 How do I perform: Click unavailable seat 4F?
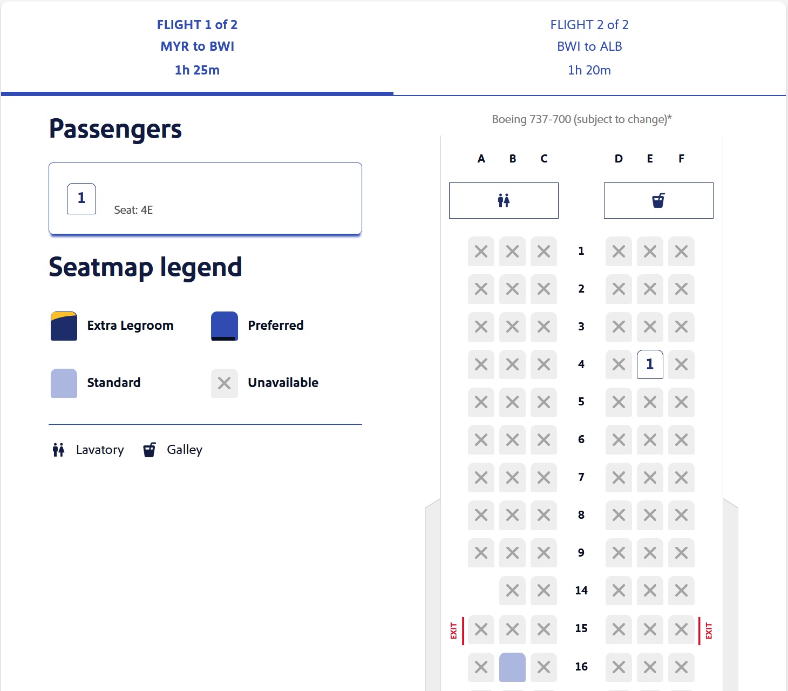pos(681,364)
